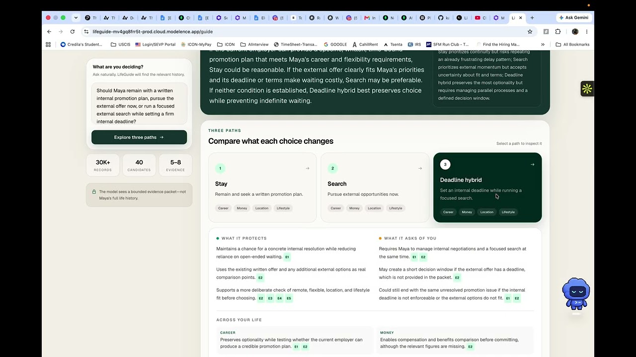Click the arrow on Deadline hybrid card
636x357 pixels.
pyautogui.click(x=532, y=164)
